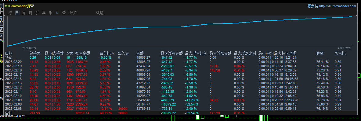Select the 备 tab

pos(64,13)
